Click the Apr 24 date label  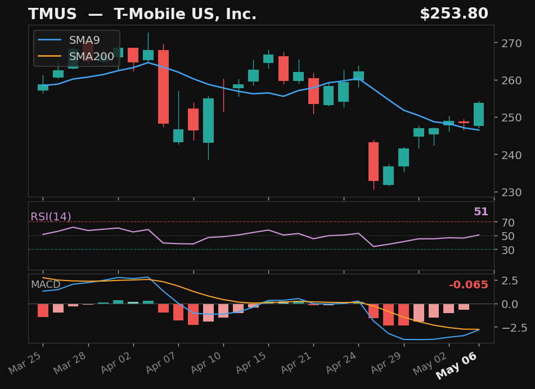(x=341, y=363)
